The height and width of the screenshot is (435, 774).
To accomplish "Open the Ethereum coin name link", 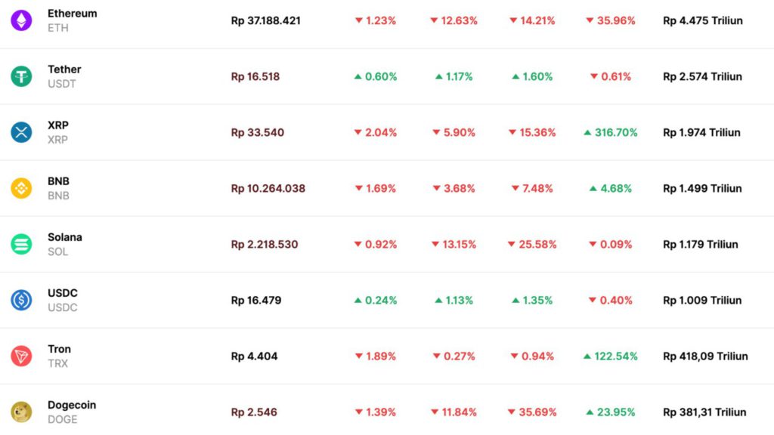I will click(x=72, y=14).
